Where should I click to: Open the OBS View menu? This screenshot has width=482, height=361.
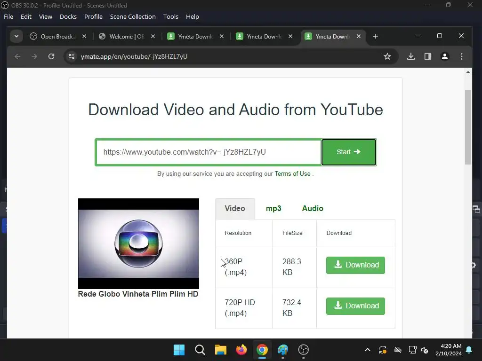click(x=46, y=16)
